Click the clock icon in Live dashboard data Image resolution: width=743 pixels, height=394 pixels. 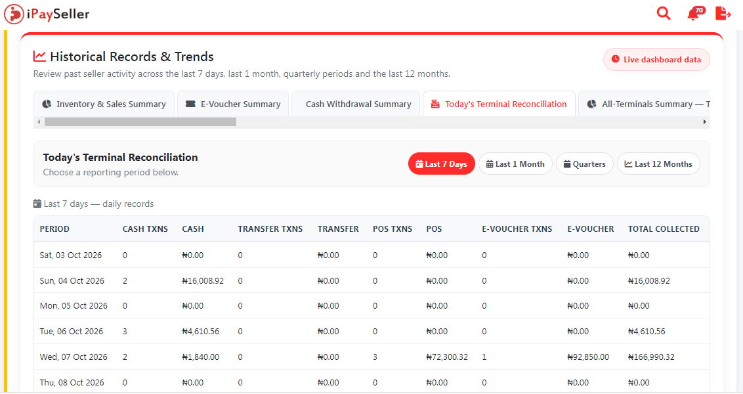(x=615, y=59)
